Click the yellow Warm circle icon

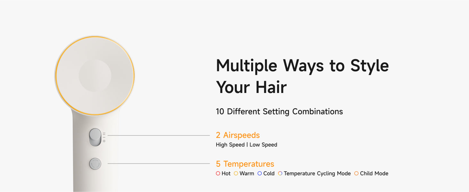pos(236,173)
